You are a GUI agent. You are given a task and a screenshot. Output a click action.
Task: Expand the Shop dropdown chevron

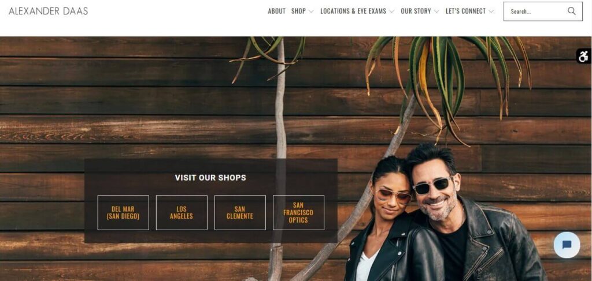pos(311,12)
